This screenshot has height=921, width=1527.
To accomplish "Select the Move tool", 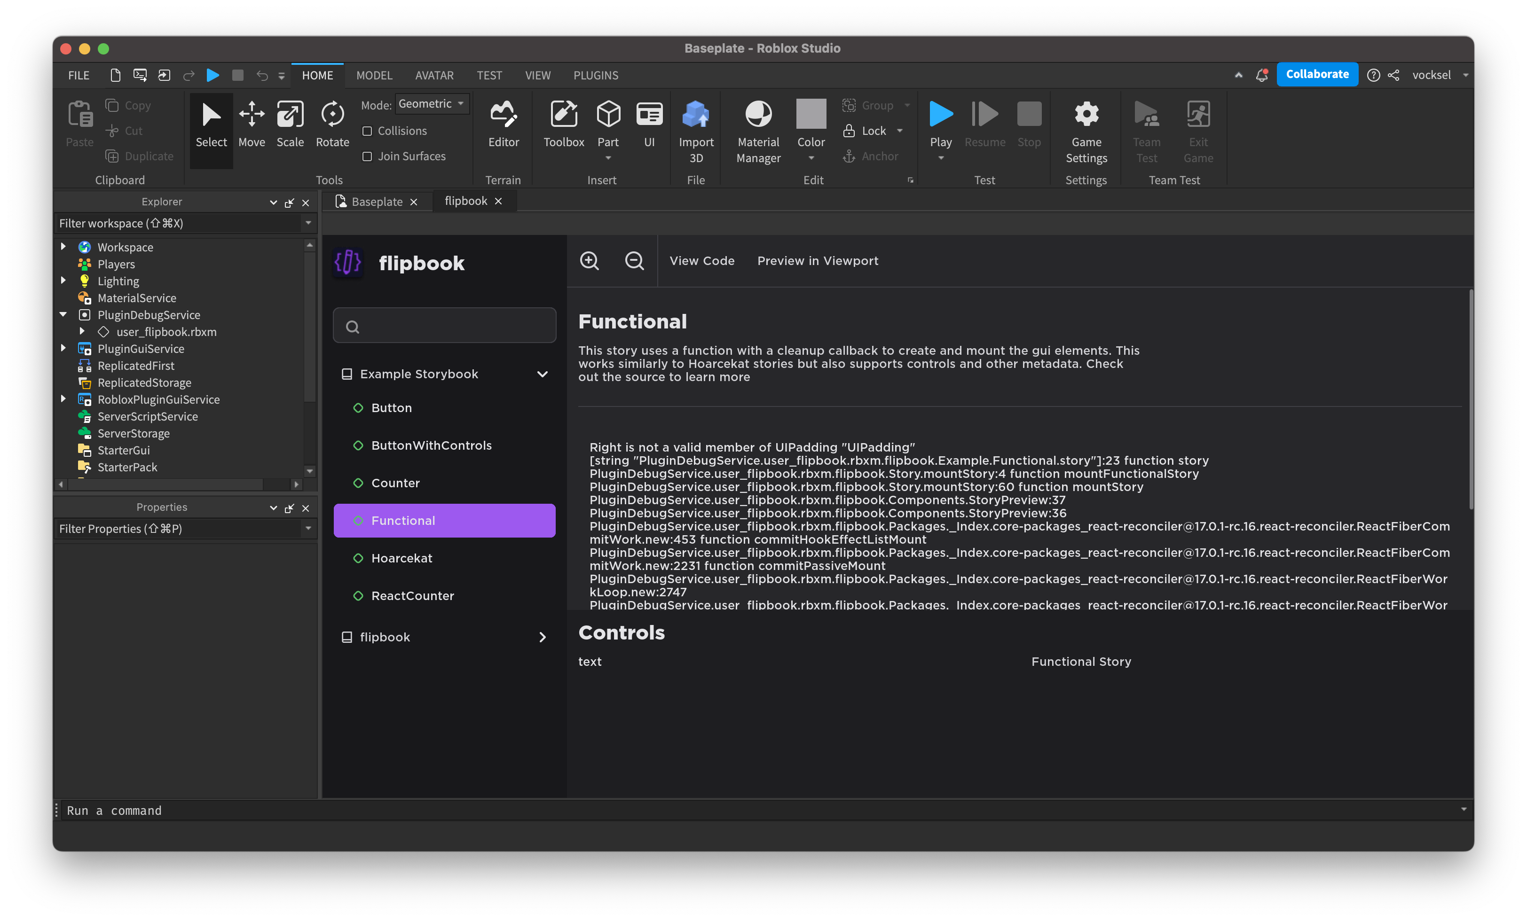I will [252, 123].
